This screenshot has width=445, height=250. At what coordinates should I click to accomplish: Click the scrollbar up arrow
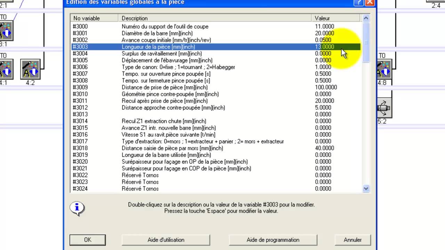(x=366, y=18)
